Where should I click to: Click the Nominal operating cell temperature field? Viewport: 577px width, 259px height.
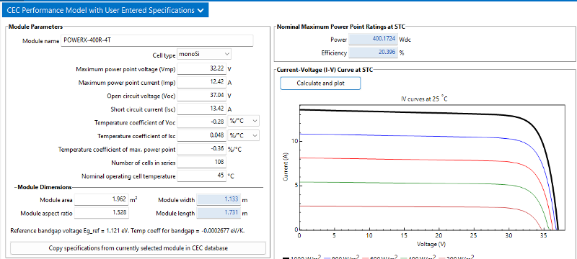[x=201, y=176]
